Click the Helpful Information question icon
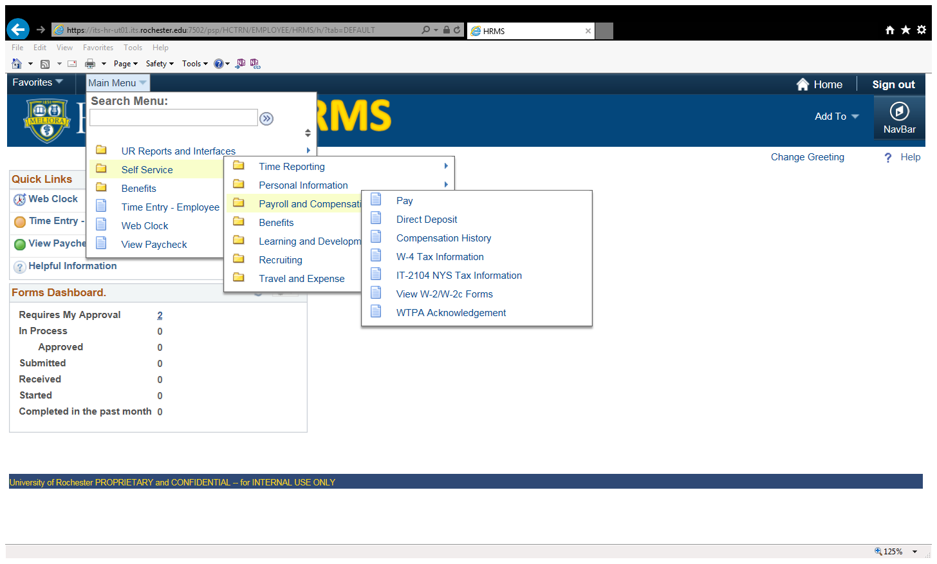937x564 pixels. 20,267
